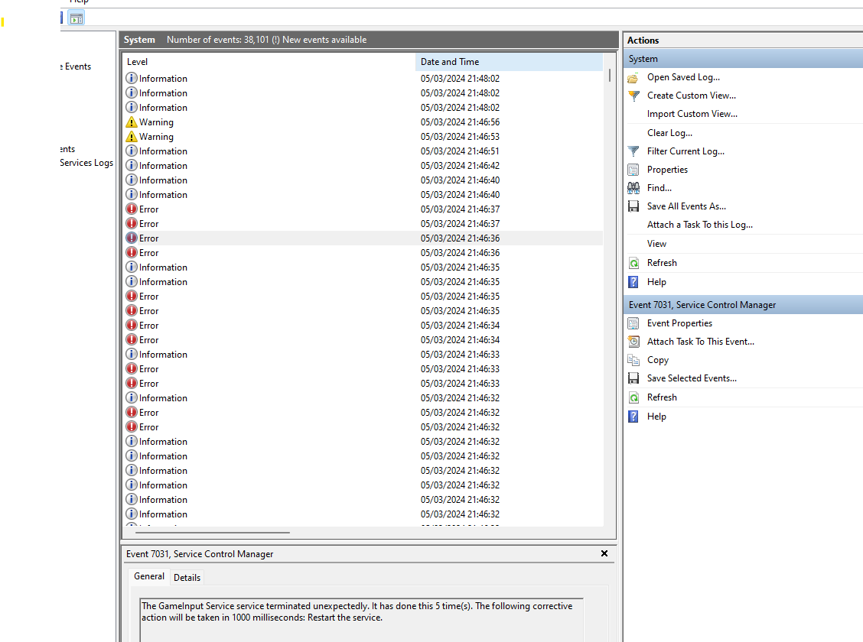Open Event Properties in the Actions pane

tap(679, 323)
